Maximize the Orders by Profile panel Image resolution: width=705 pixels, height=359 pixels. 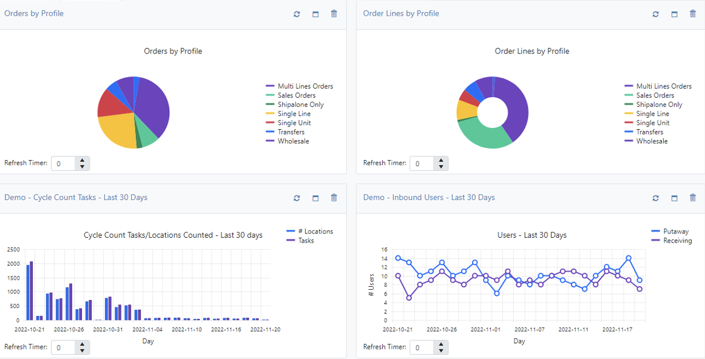315,14
